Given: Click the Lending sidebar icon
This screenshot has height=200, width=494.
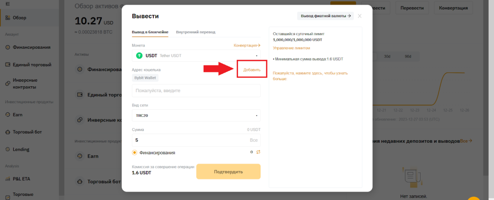Looking at the screenshot, I should [8, 149].
